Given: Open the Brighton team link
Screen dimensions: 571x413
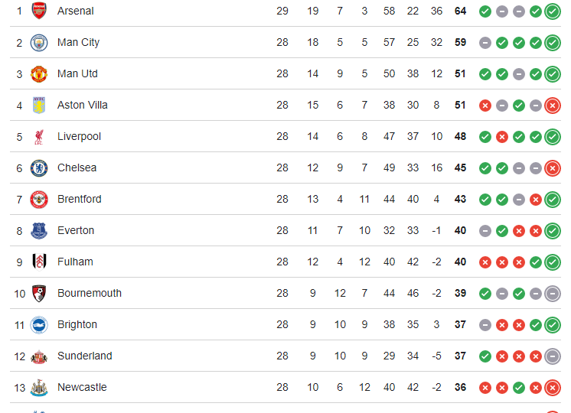Looking at the screenshot, I should [77, 324].
